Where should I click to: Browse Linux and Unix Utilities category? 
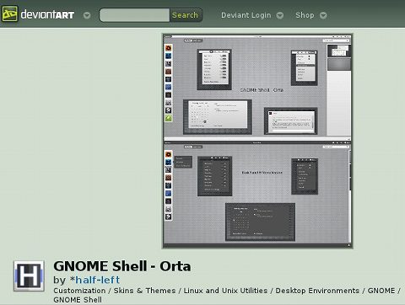click(x=225, y=291)
